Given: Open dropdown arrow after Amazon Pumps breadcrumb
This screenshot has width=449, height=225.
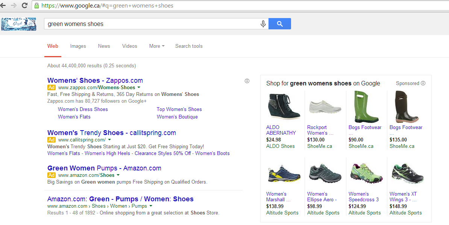Looking at the screenshot, I should pos(151,206).
